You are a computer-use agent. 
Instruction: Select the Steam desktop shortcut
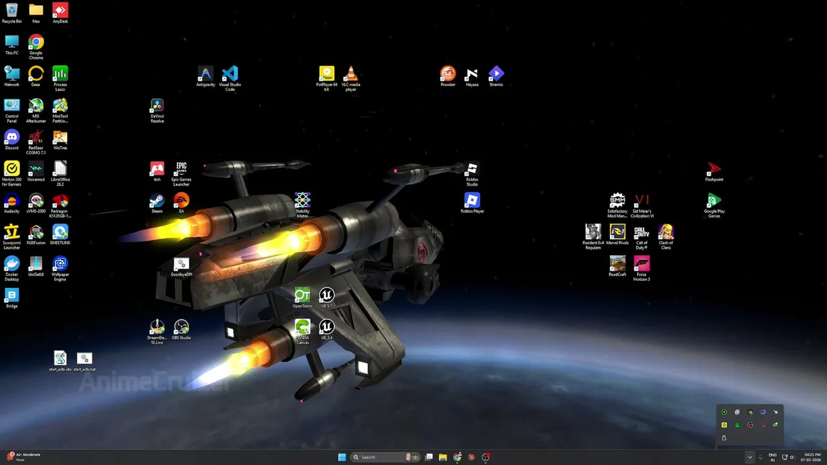pyautogui.click(x=157, y=203)
